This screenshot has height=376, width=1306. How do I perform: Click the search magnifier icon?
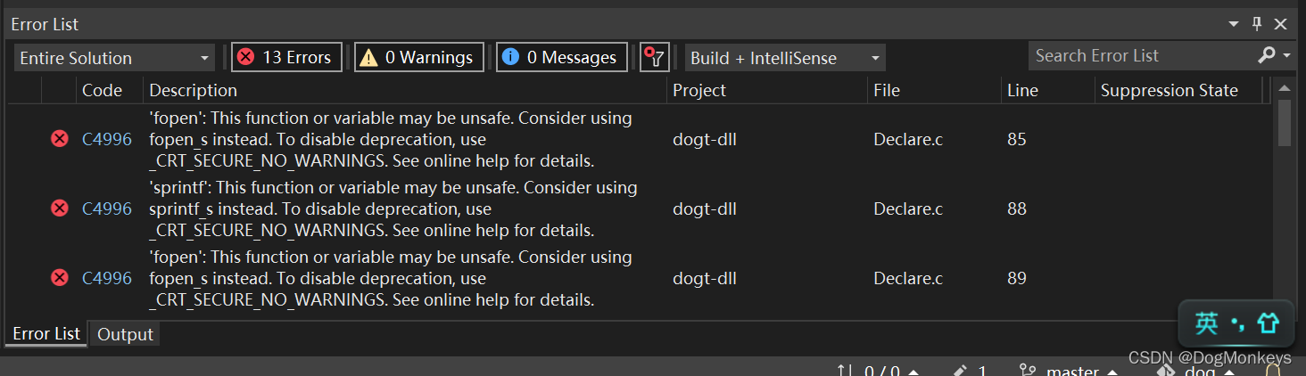pos(1267,55)
